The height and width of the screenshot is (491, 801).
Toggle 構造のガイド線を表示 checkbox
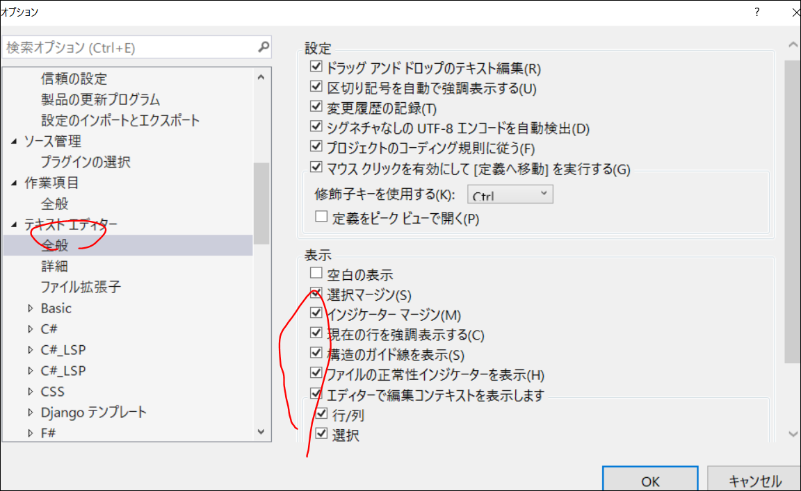point(316,353)
